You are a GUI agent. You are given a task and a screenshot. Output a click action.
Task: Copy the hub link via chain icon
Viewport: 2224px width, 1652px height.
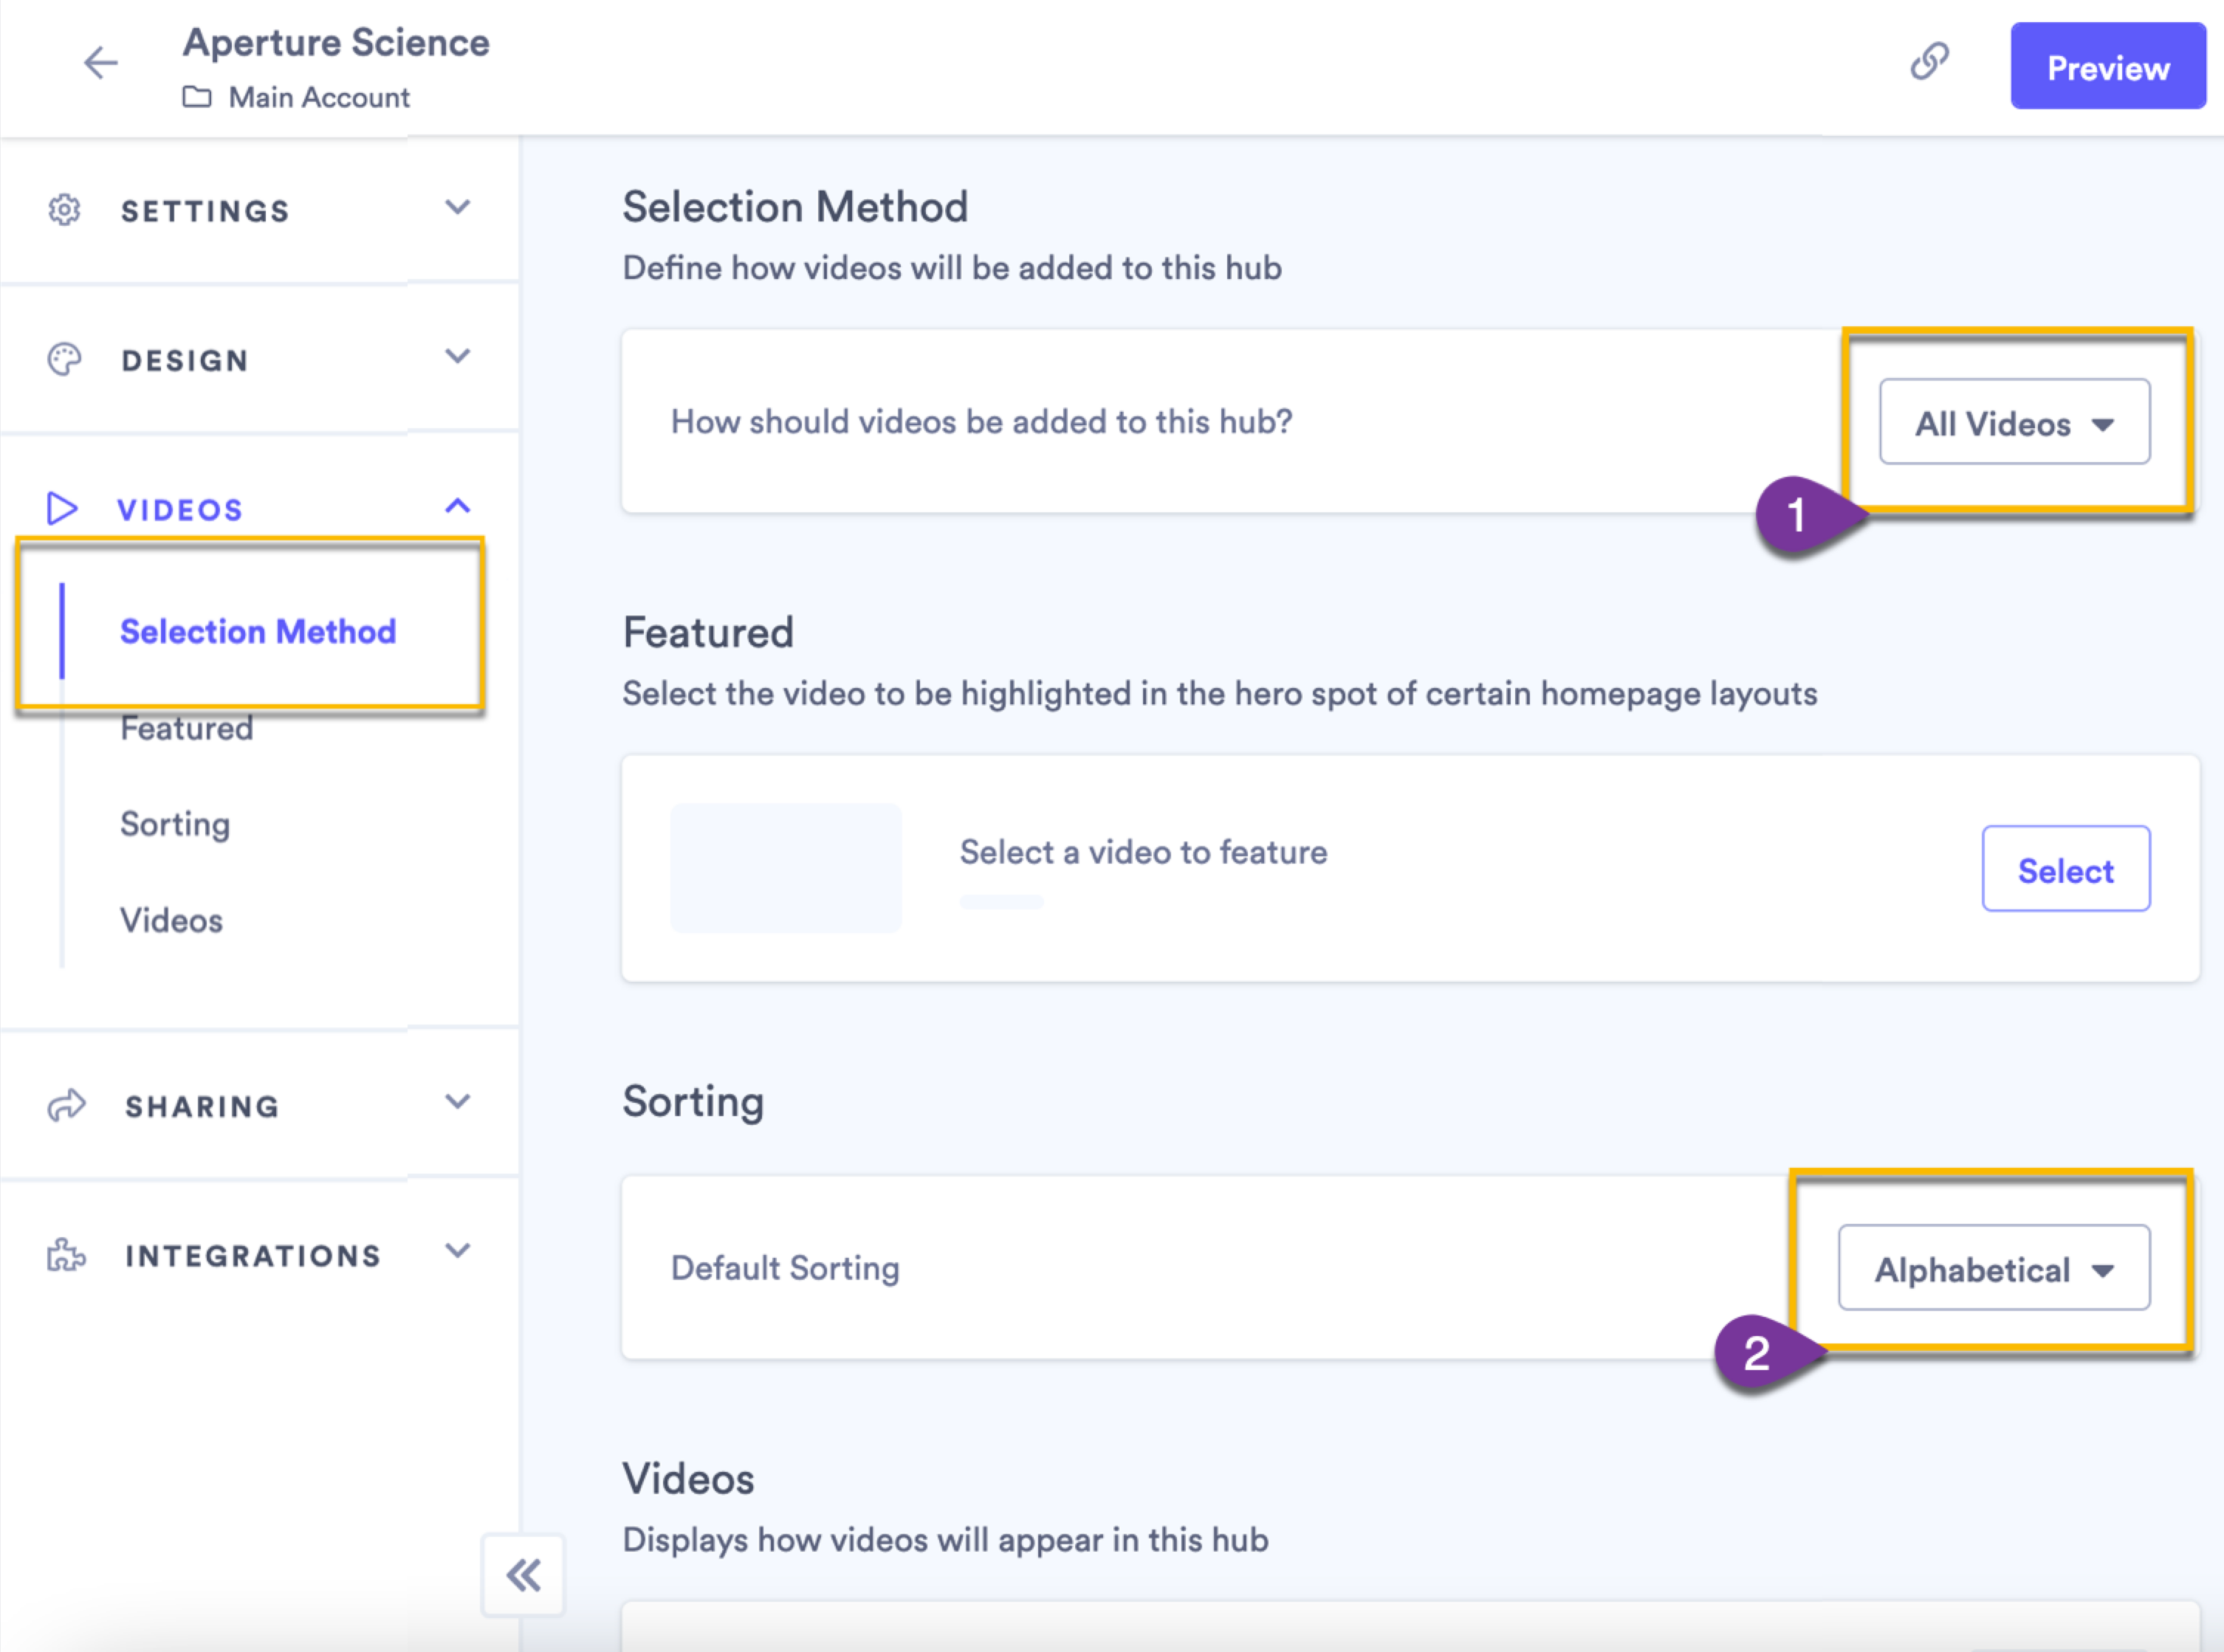click(x=1930, y=63)
